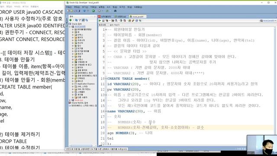Click the 'name VARCHAR2(30),' code line
This screenshot has height=156, width=277.
pos(126,111)
